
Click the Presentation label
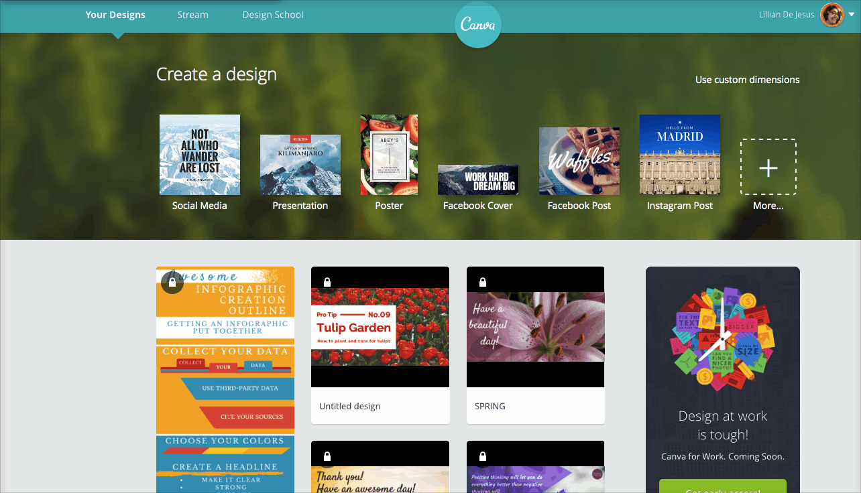[300, 206]
